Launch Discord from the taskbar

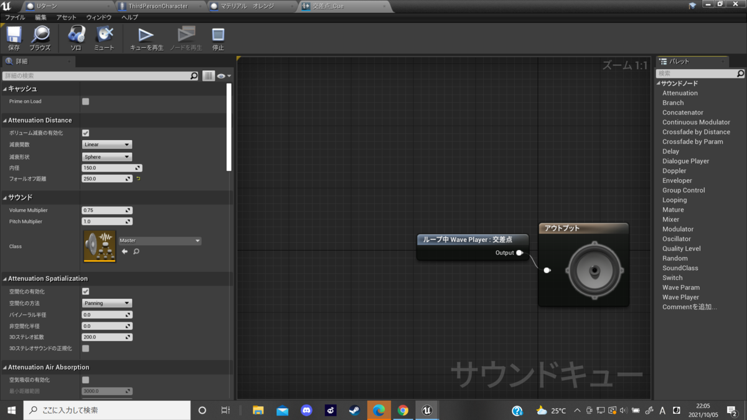pyautogui.click(x=306, y=410)
